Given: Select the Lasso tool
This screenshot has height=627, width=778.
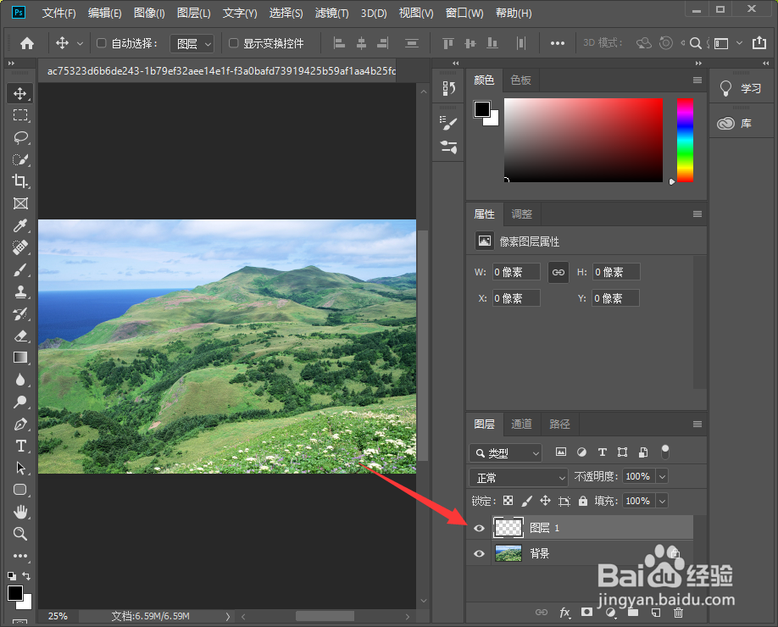Looking at the screenshot, I should (19, 137).
